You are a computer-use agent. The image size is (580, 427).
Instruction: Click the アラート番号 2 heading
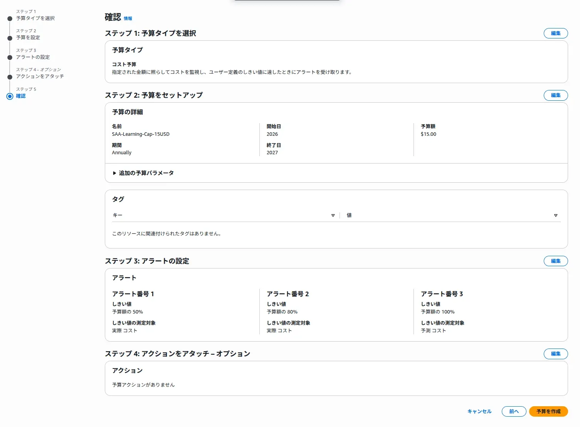[287, 294]
